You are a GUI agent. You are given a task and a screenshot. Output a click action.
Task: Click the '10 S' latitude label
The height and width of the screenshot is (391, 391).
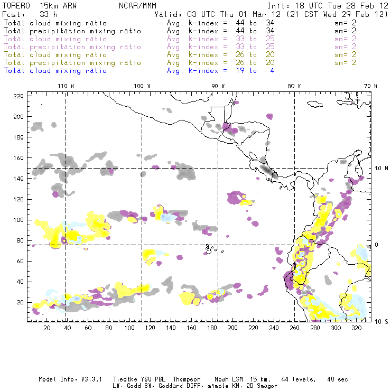coord(381,322)
